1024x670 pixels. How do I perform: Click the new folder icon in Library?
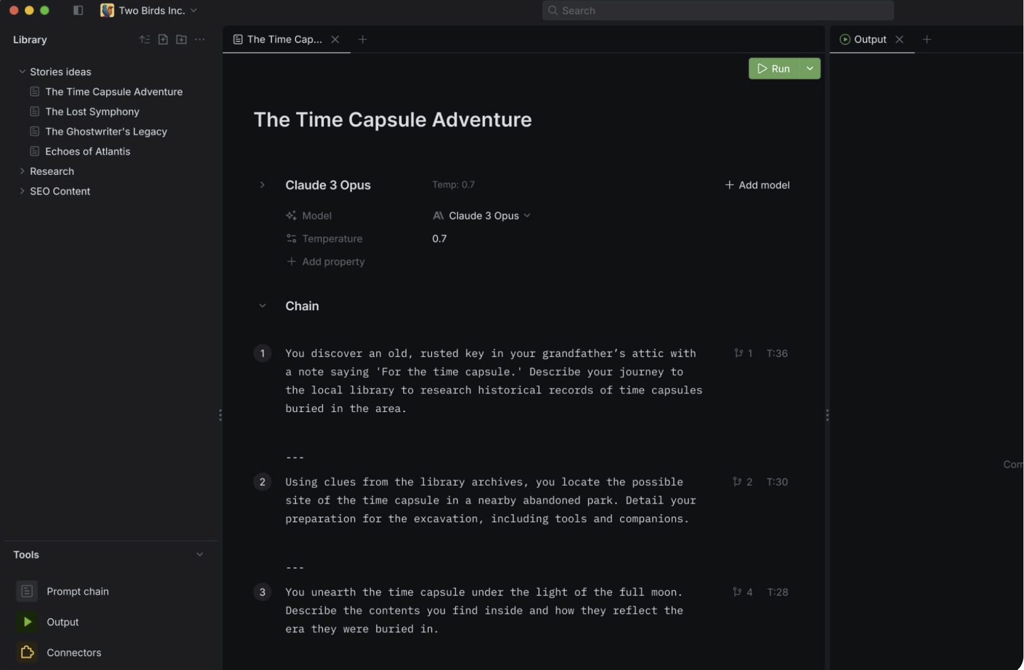pyautogui.click(x=181, y=39)
